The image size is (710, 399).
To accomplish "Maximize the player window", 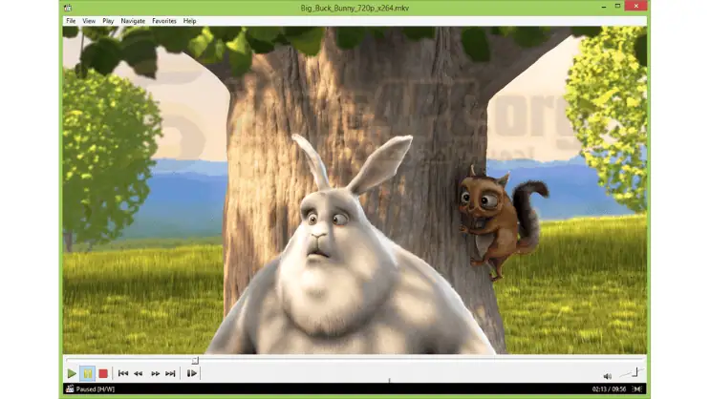I will (617, 6).
